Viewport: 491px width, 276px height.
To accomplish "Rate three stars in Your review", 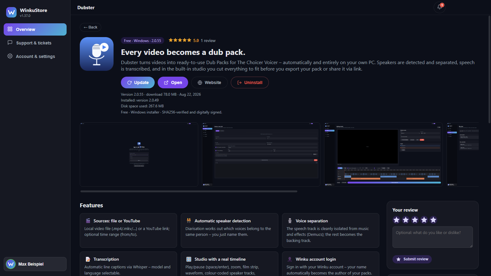I will 415,220.
